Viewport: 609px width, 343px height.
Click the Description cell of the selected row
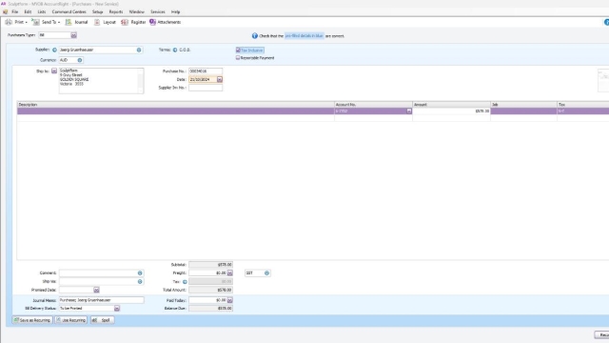point(175,111)
